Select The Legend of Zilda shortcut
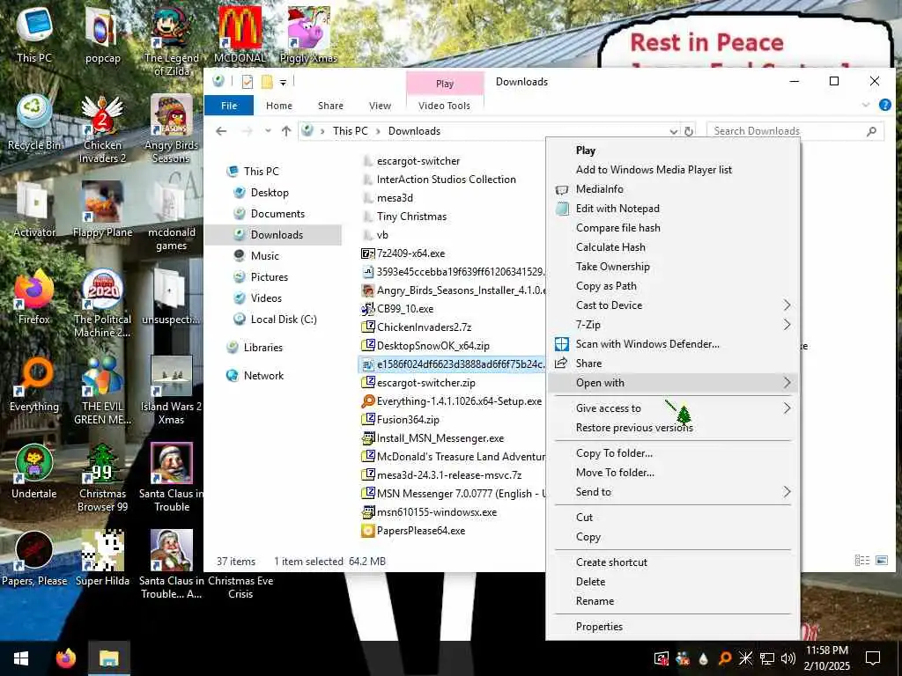 coord(171,42)
